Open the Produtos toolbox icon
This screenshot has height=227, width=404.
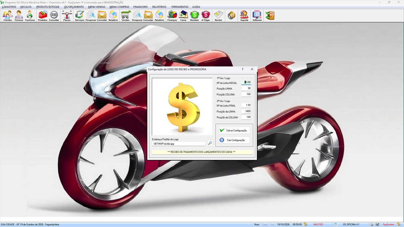43,16
